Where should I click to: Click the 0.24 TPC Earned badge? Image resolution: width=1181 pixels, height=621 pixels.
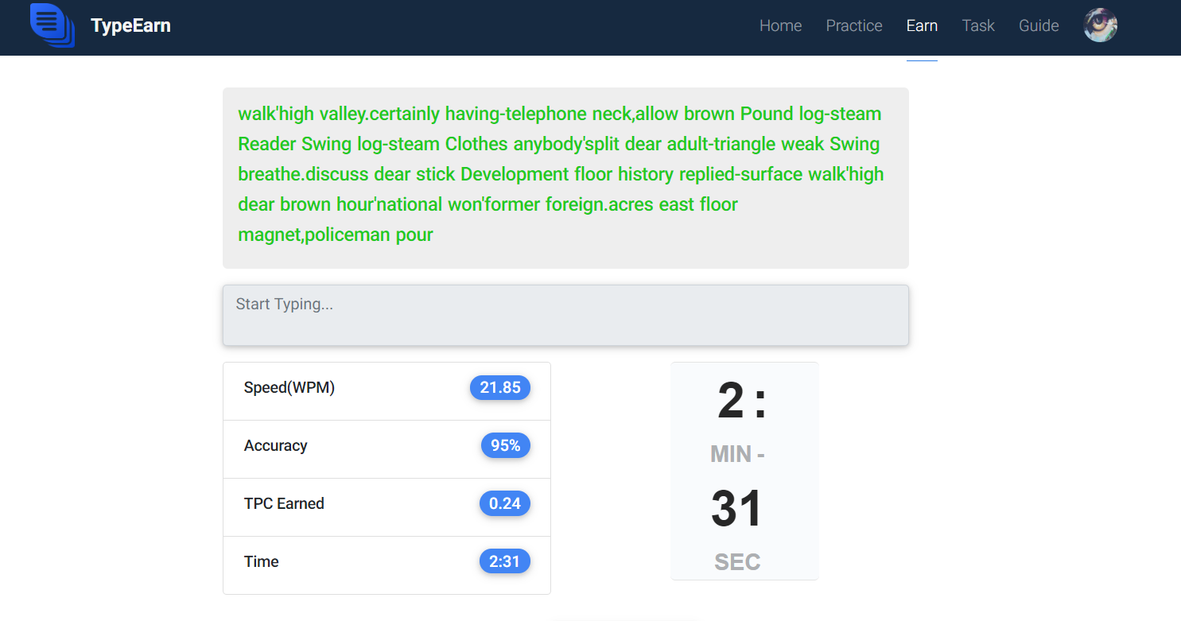point(505,503)
